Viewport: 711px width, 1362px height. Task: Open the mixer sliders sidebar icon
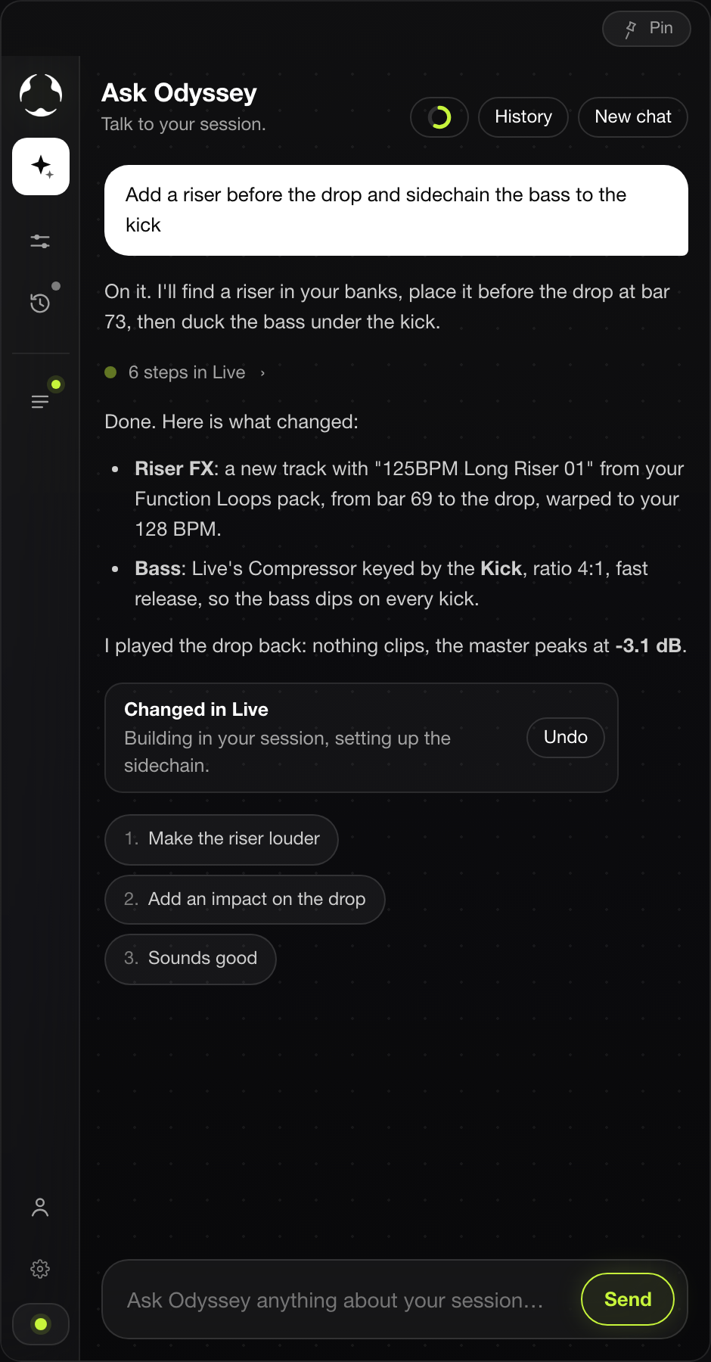tap(40, 241)
